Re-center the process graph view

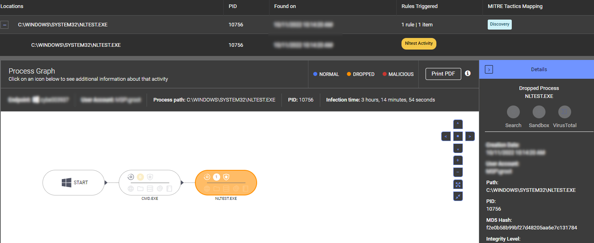pyautogui.click(x=458, y=136)
